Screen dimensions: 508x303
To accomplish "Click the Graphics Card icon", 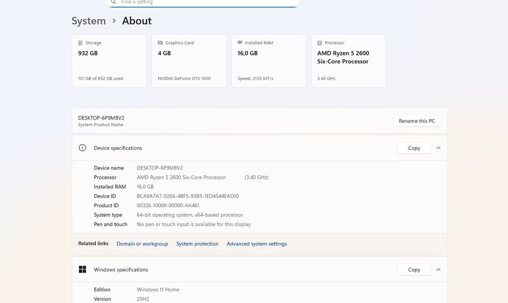I will point(160,43).
